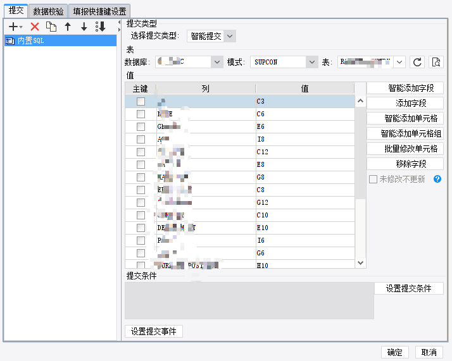452x361 pixels.
Task: Click the 设置提交事件 button
Action: pos(154,331)
